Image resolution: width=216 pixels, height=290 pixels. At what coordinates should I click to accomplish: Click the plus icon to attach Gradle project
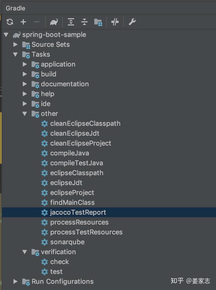23,22
